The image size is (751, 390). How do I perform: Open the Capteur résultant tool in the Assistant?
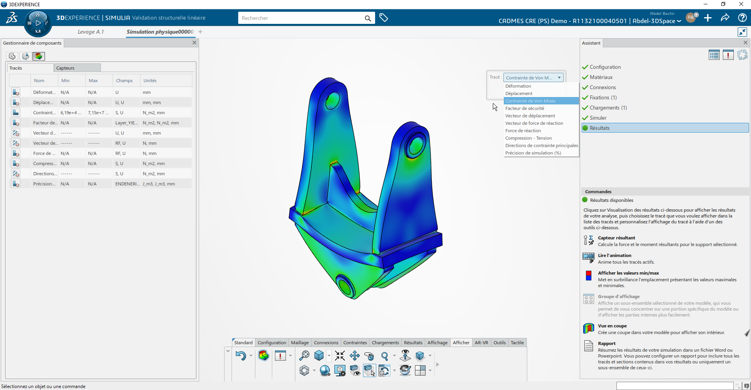(589, 240)
